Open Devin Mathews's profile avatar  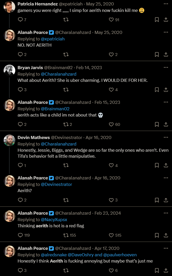pos(10,140)
